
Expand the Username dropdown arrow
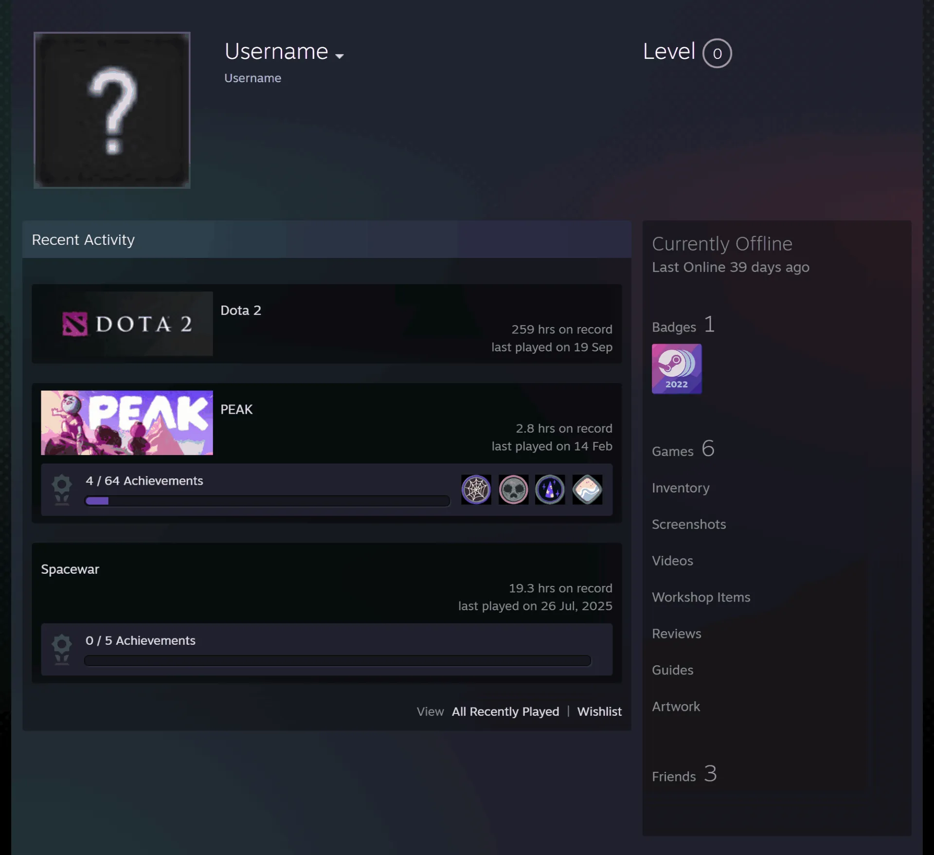[x=340, y=56]
